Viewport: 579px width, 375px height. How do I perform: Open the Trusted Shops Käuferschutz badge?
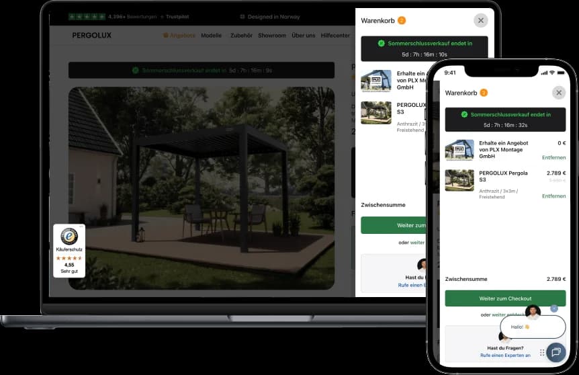69,251
